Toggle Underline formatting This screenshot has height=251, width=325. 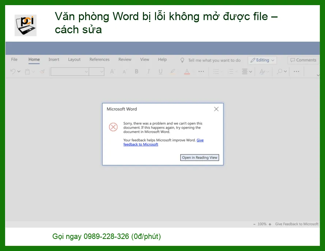[x=160, y=72]
